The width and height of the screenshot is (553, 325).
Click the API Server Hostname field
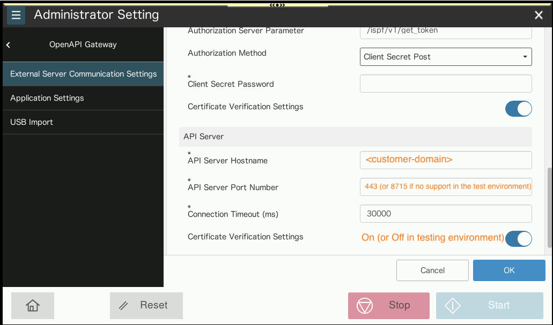(x=446, y=160)
